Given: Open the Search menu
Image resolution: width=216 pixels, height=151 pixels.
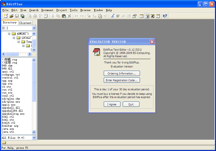Looking at the screenshot, I should click(x=34, y=10).
